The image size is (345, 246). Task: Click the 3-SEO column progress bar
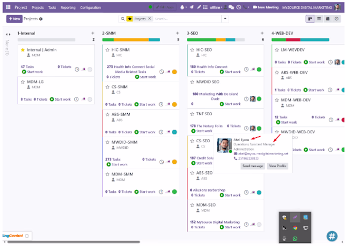(216, 40)
